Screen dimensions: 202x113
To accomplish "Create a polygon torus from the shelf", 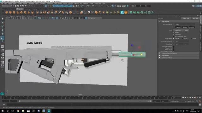I will (25, 12).
